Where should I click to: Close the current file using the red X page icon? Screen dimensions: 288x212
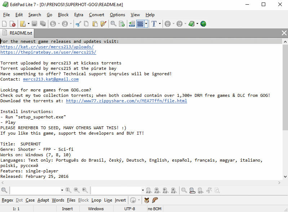12,24
